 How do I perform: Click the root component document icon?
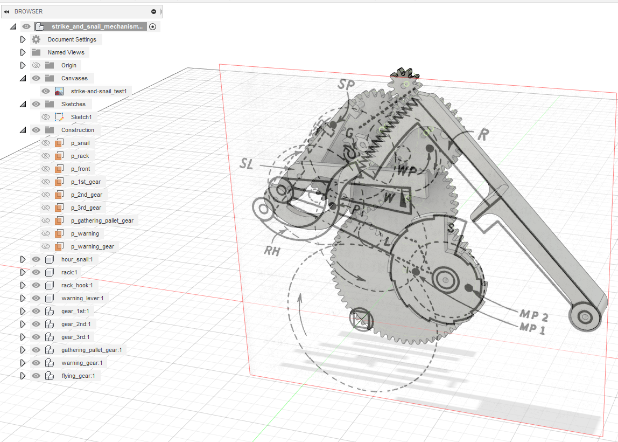tap(39, 26)
